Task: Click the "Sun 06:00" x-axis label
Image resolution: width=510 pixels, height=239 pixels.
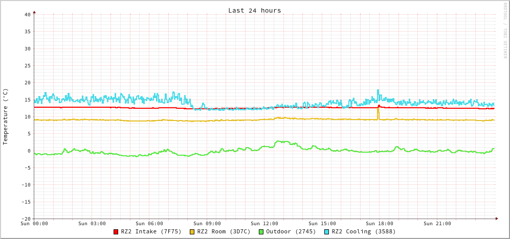Action: [x=149, y=224]
